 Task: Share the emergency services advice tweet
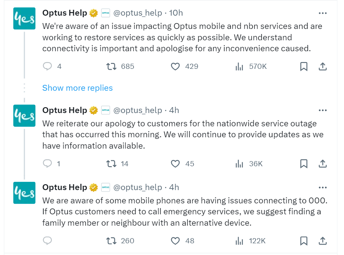click(323, 241)
